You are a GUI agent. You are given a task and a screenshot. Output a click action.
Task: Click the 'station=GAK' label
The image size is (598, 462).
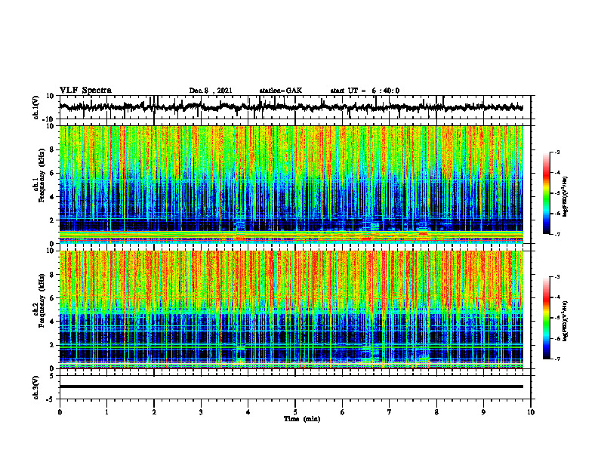pyautogui.click(x=281, y=91)
